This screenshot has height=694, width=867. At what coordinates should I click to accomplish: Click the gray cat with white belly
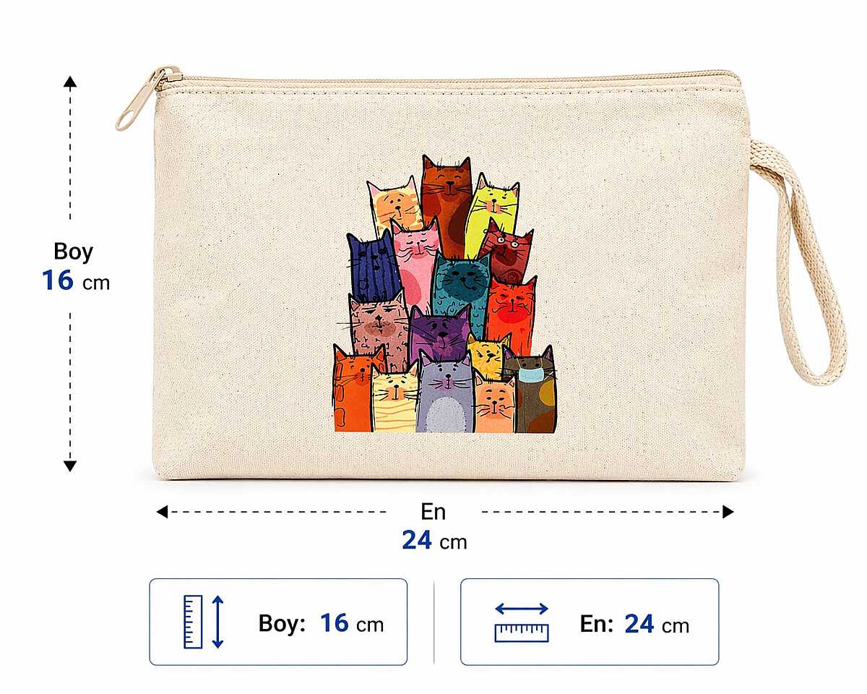click(446, 393)
